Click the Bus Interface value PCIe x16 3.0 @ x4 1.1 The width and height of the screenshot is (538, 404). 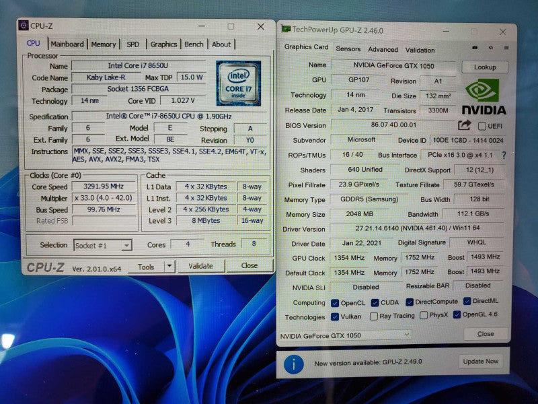tap(460, 155)
